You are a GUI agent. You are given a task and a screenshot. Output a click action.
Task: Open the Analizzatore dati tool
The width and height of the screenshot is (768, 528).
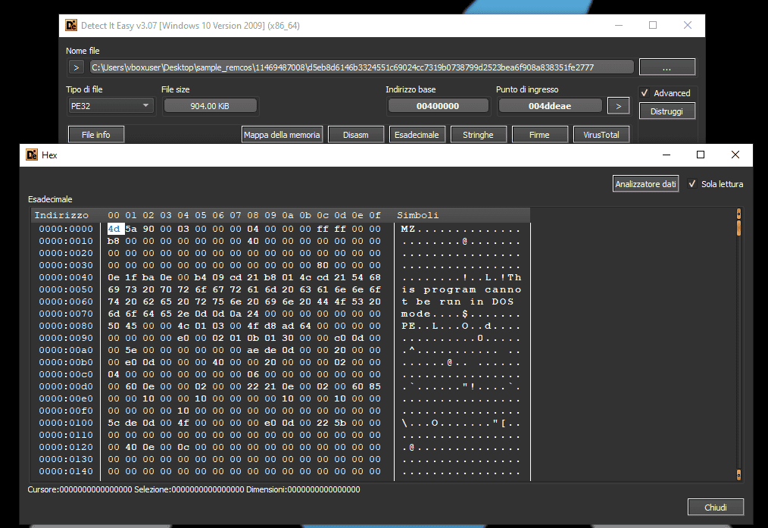pos(645,184)
